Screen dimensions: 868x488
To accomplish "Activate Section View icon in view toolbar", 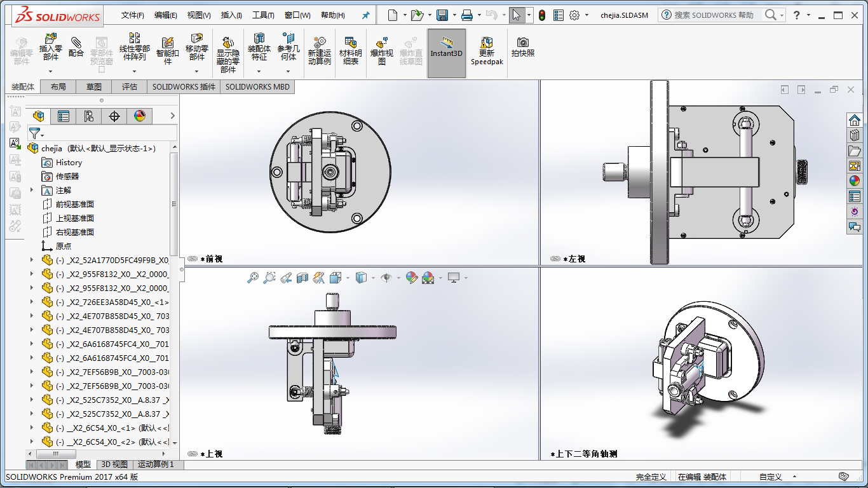I will click(x=302, y=278).
